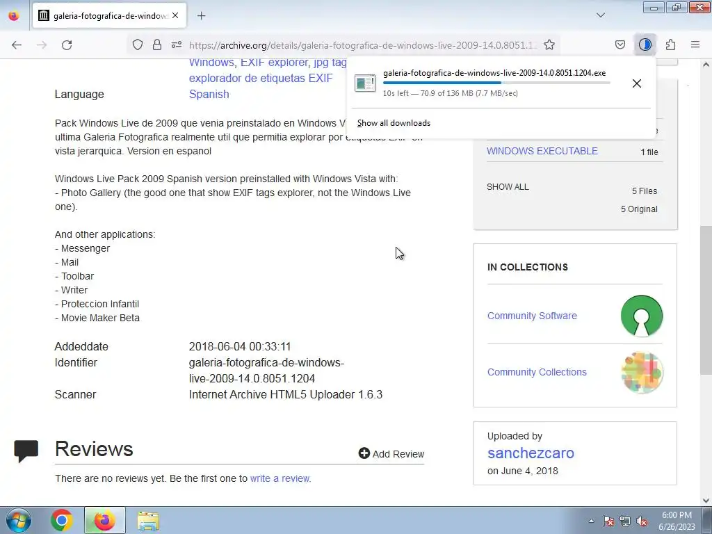Screen dimensions: 712x534
Task: Click the download progress bar
Action: (x=496, y=83)
